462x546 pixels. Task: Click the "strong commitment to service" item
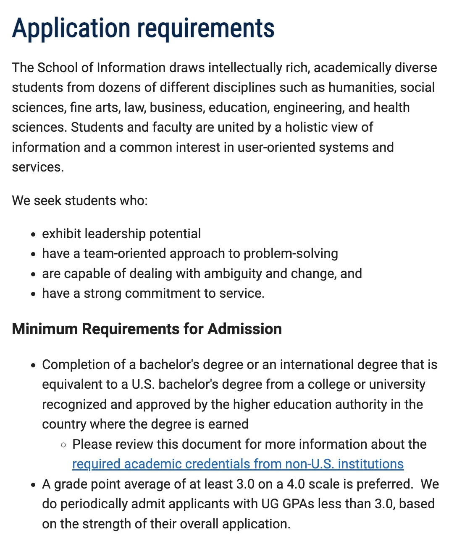coord(153,294)
